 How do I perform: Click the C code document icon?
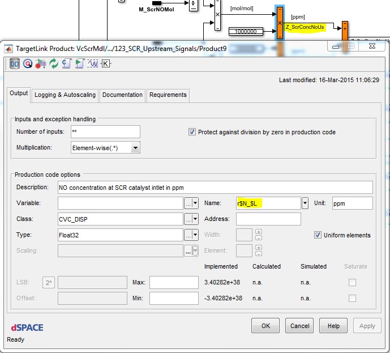pyautogui.click(x=67, y=63)
